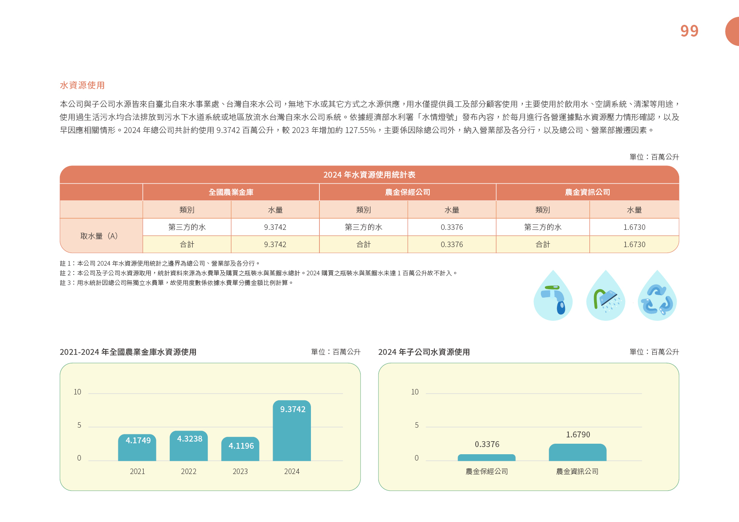Viewport: 739px width, 522px height.
Task: Click the 農金資訊公司 column header
Action: click(x=587, y=192)
